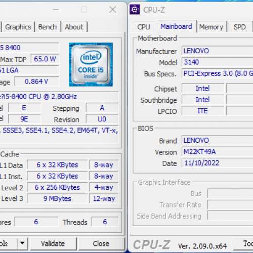Click the motherboard Manufacturer LENOVO field
Viewport: 253px width, 253px height.
(x=217, y=51)
